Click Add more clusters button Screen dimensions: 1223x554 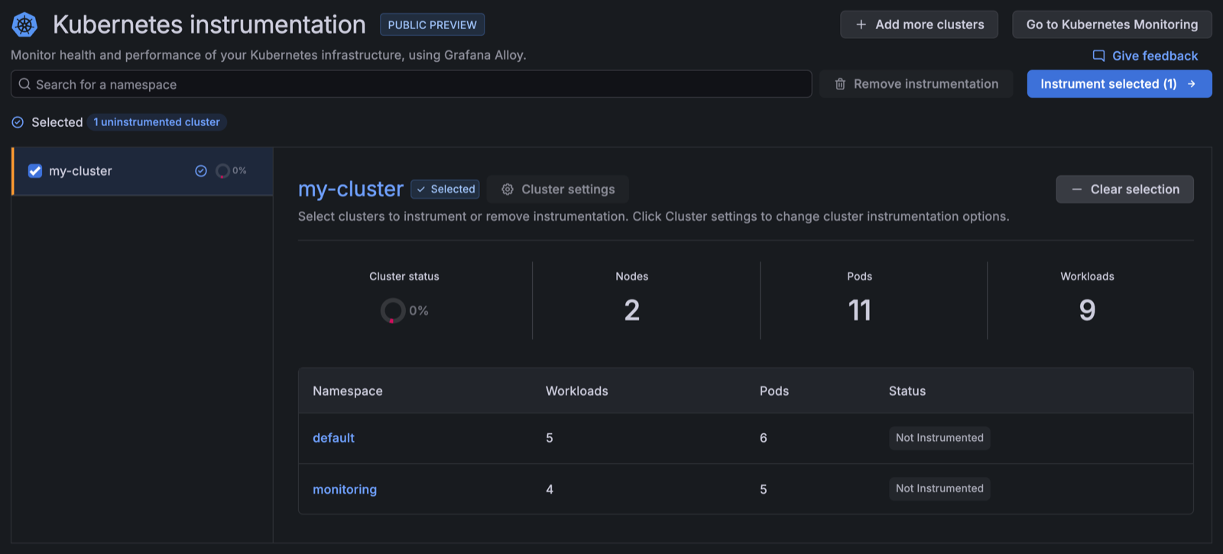pyautogui.click(x=919, y=24)
